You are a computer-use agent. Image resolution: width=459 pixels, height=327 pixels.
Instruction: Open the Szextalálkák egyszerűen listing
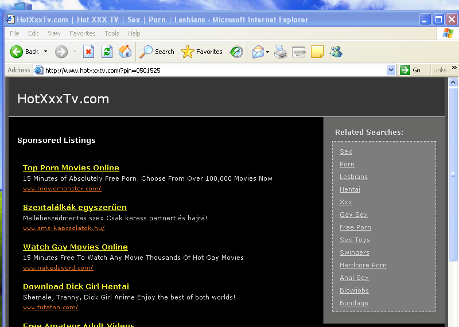pos(75,207)
